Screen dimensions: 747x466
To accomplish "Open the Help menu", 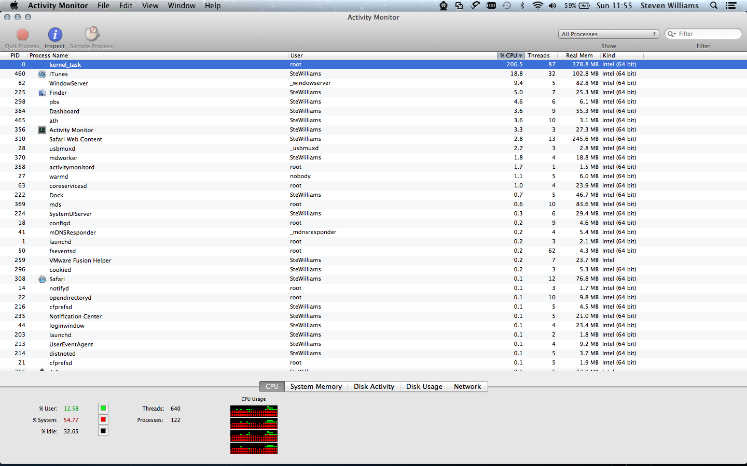I will pos(213,6).
